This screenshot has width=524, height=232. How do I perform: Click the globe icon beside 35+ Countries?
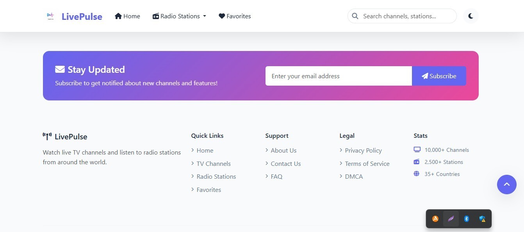click(x=417, y=174)
